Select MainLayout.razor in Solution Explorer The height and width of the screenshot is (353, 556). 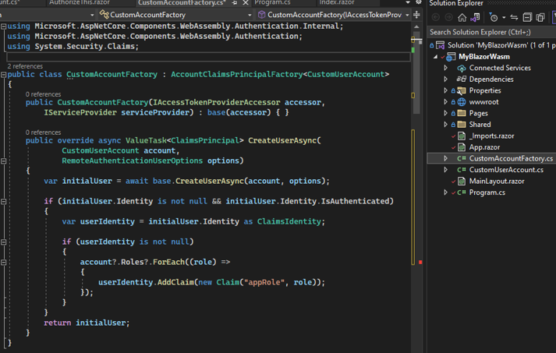click(497, 181)
